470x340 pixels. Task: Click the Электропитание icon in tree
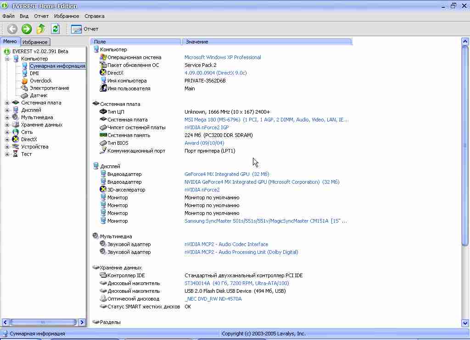(25, 88)
